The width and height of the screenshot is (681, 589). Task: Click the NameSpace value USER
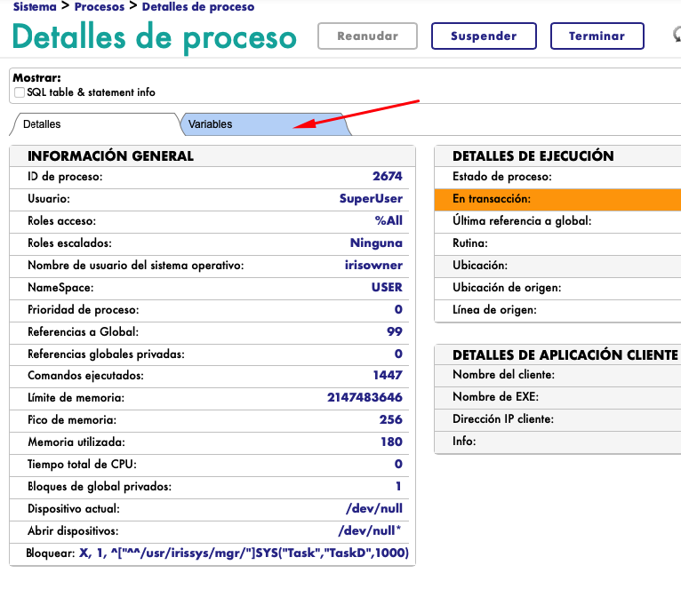coord(387,287)
